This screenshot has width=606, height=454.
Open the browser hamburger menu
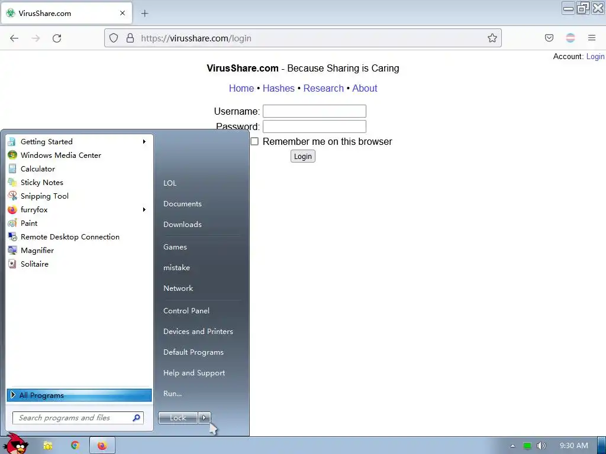tap(592, 38)
